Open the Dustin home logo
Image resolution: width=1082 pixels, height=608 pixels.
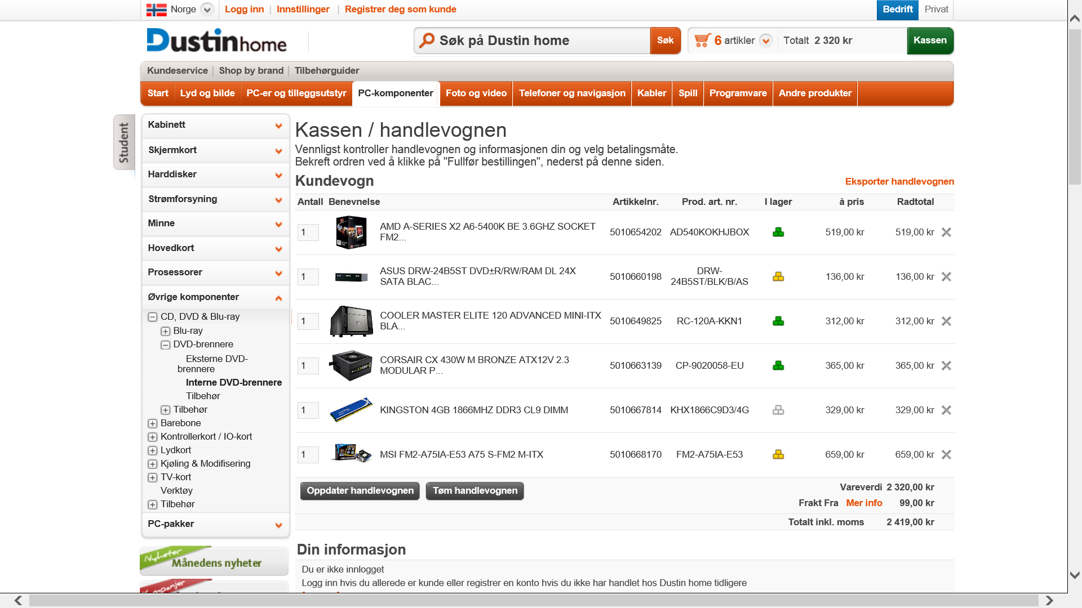[x=216, y=41]
